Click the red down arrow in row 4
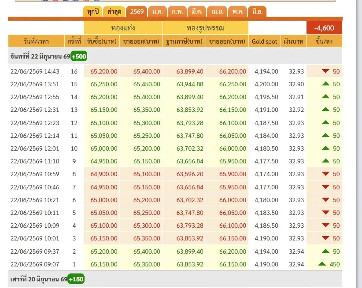The image size is (362, 288). click(x=325, y=225)
